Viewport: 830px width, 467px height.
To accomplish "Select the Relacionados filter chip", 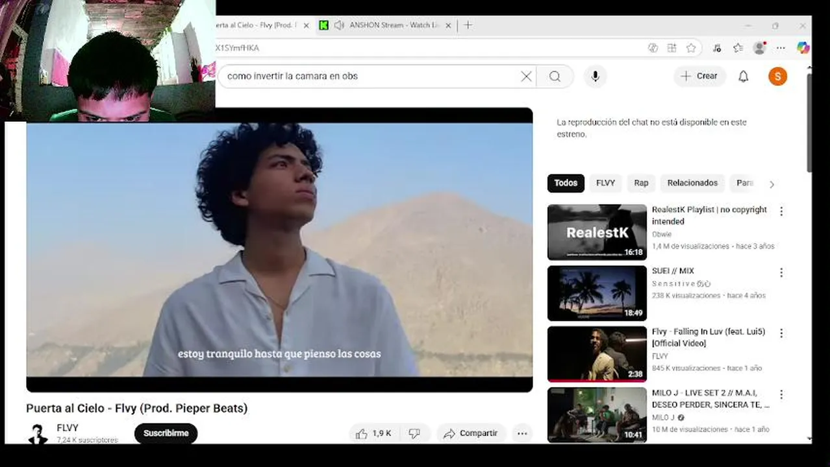I will [x=692, y=183].
